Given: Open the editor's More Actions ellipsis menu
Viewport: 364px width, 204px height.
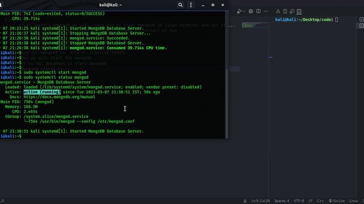Looking at the screenshot, I should tap(266, 11).
